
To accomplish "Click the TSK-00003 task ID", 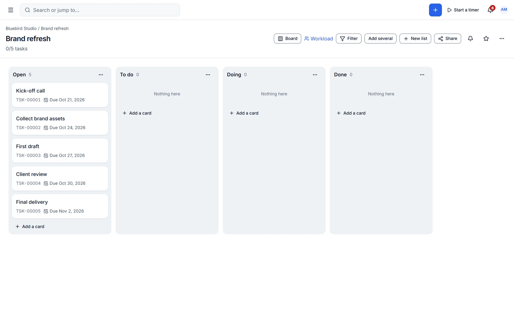I will tap(28, 155).
